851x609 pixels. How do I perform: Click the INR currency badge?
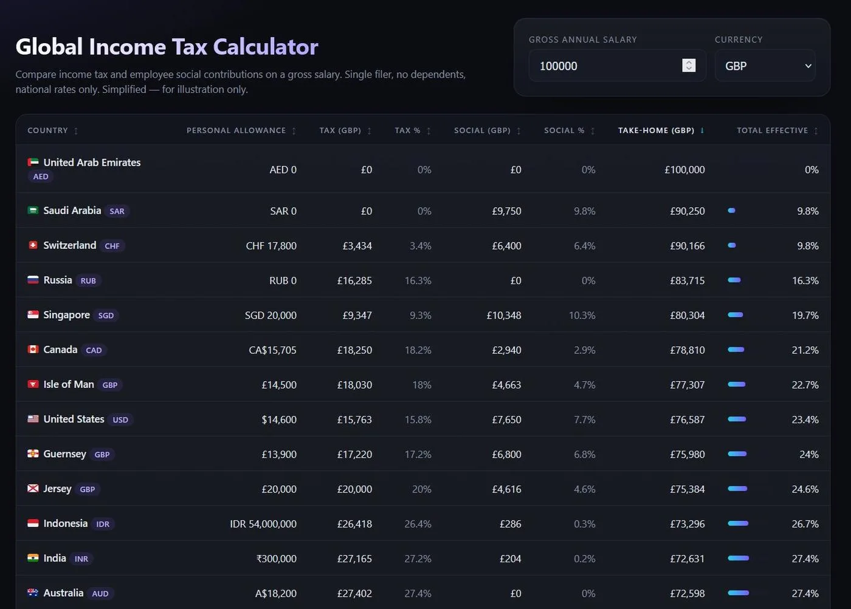81,559
